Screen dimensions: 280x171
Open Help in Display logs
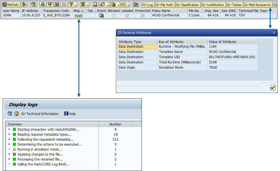(70, 114)
